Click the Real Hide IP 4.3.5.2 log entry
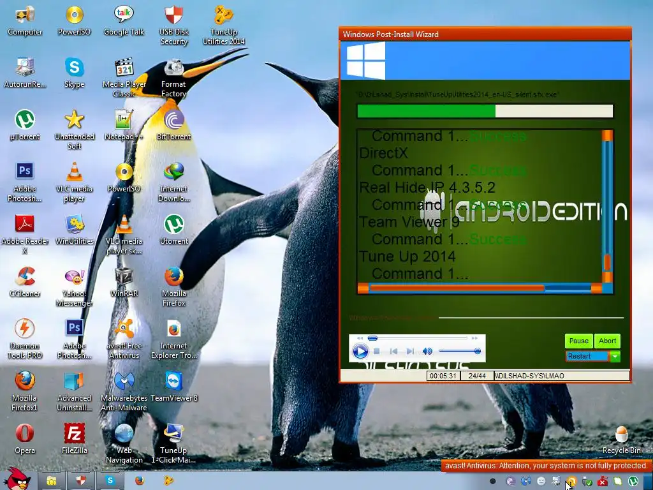 [427, 188]
